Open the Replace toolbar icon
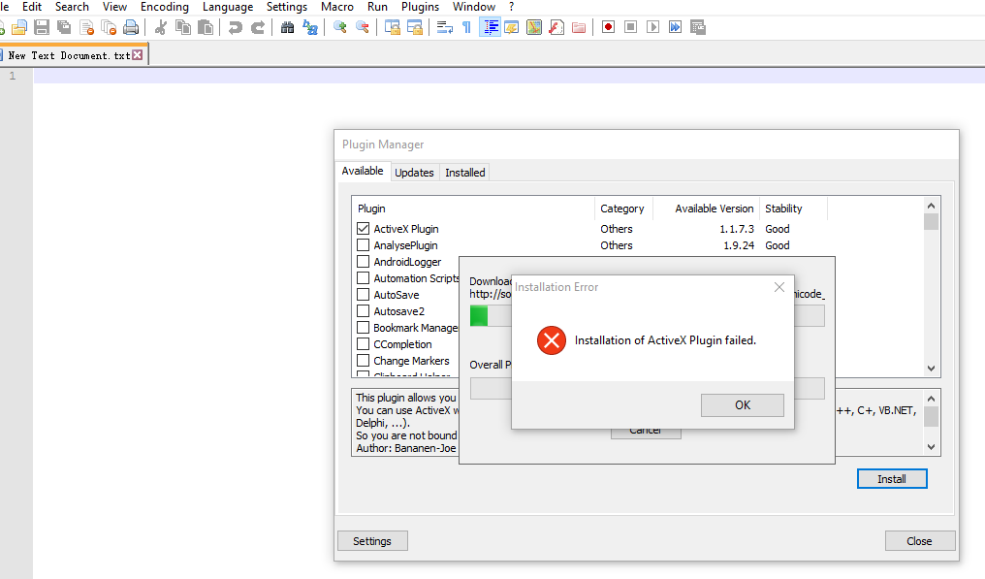This screenshot has height=579, width=985. [x=309, y=28]
